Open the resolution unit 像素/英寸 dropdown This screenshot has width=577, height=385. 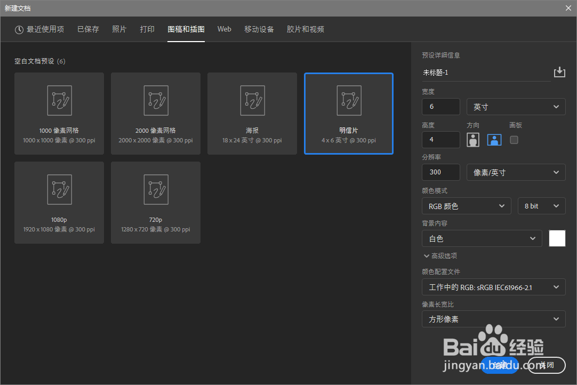tap(516, 172)
